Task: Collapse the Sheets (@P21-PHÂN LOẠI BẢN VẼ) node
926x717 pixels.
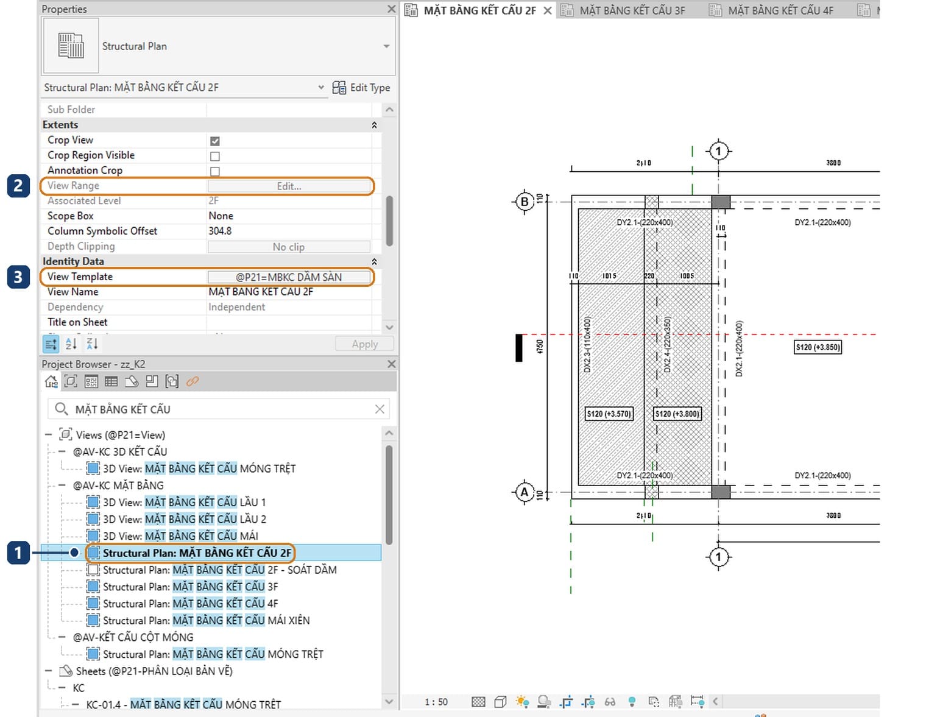Action: (x=49, y=671)
